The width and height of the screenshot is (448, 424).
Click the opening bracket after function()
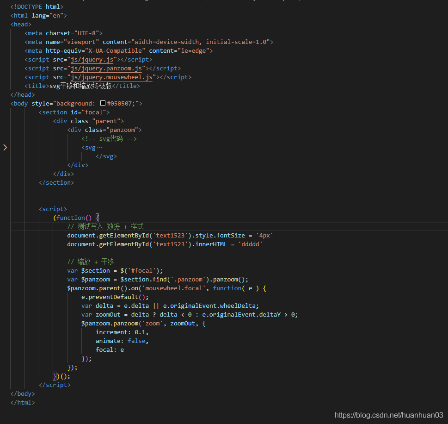tap(97, 218)
